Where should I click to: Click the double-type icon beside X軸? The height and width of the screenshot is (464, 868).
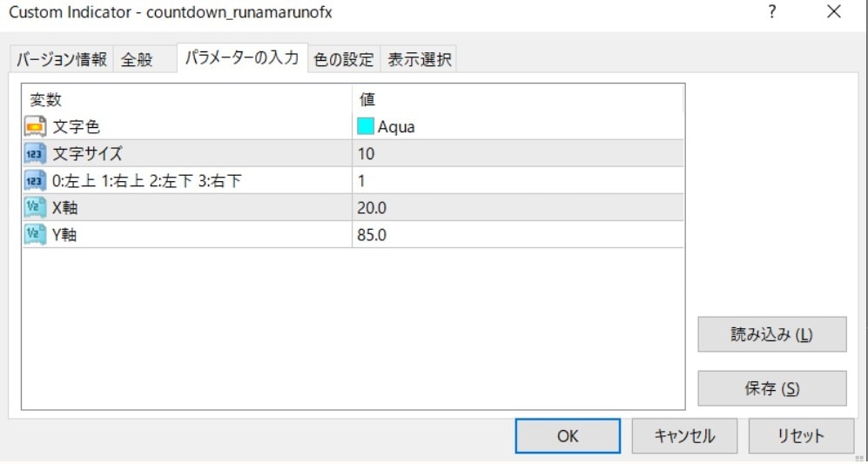coord(35,208)
